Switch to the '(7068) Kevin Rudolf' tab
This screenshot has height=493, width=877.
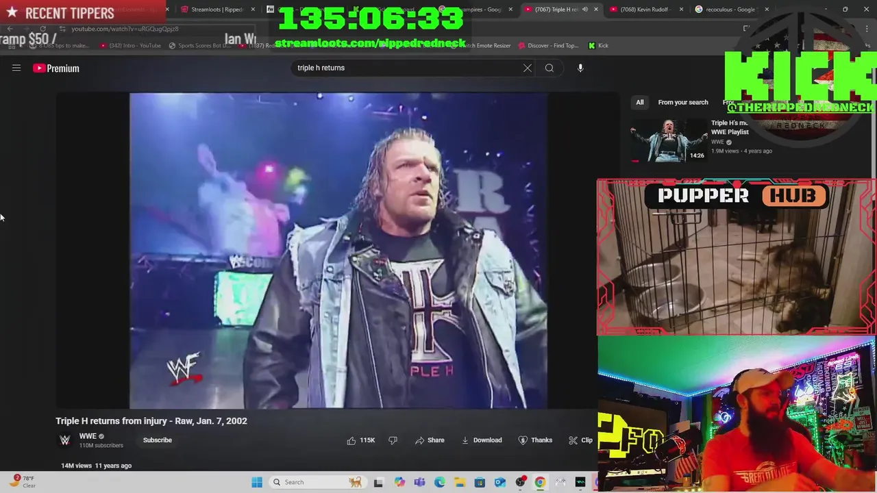(x=645, y=10)
